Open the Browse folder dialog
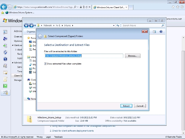 [132, 56]
